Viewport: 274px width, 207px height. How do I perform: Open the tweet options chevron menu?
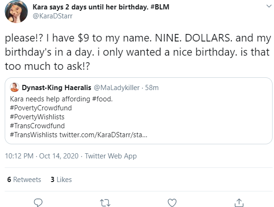269,6
